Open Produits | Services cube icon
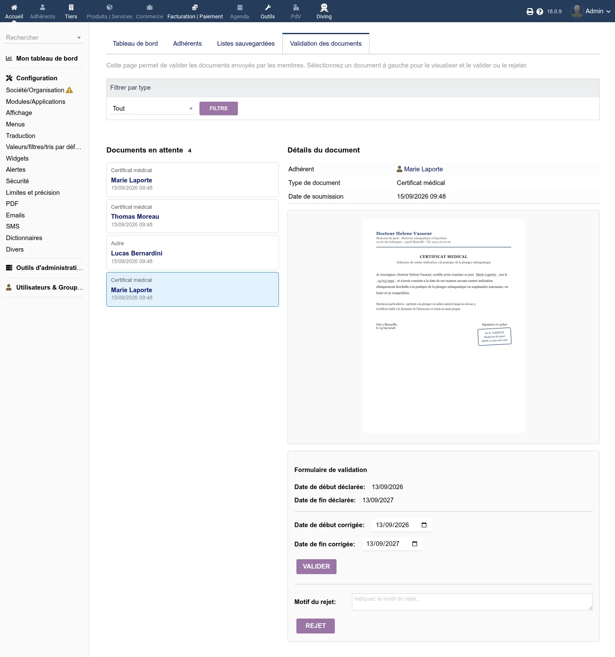 (x=109, y=7)
